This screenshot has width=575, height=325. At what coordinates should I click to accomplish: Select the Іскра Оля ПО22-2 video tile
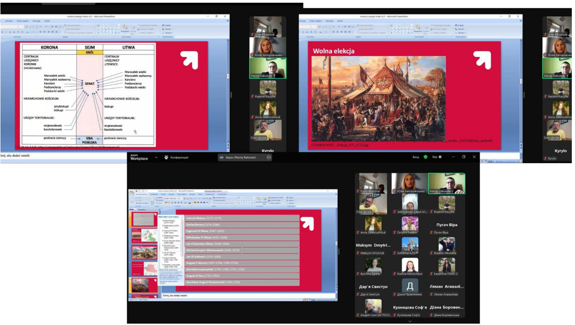pyautogui.click(x=447, y=267)
